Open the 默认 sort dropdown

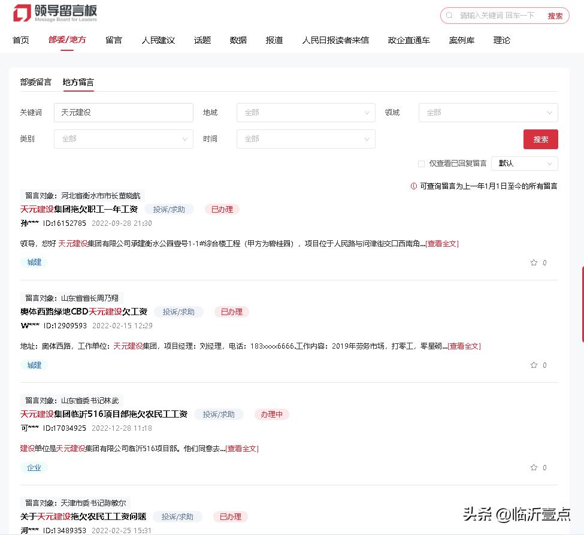coord(525,164)
